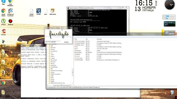Close the Hidden & Dangerous 2 Keygen window
This screenshot has height=99, width=177.
[x=71, y=28]
